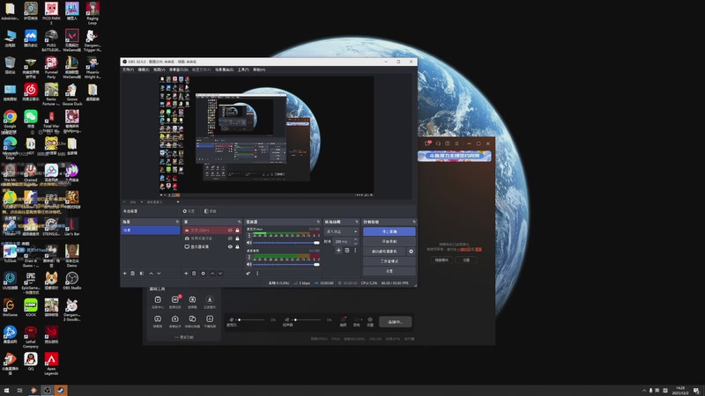Image resolution: width=705 pixels, height=396 pixels.
Task: Move scene down arrow in Scenes dock
Action: (x=159, y=274)
